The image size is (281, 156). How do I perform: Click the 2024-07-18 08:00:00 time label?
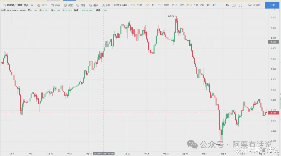pyautogui.click(x=104, y=154)
